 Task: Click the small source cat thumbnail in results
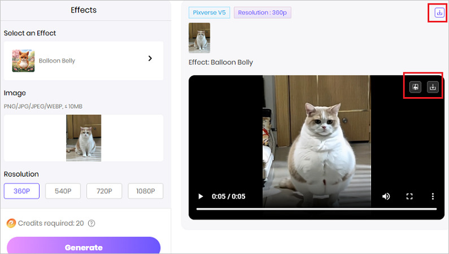click(x=199, y=38)
